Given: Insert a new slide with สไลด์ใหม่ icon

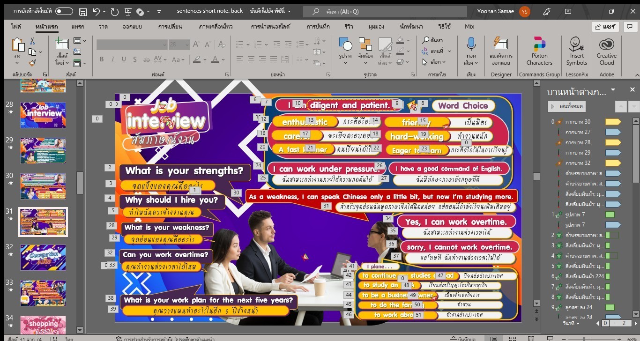Looking at the screenshot, I should click(x=62, y=45).
